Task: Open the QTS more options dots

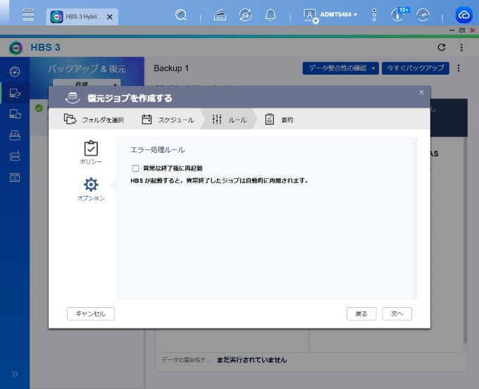Action: point(374,15)
